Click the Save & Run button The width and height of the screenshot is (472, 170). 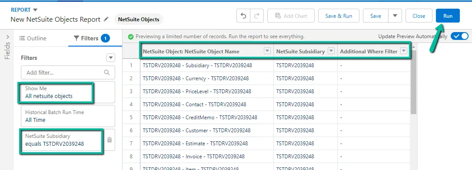point(339,16)
